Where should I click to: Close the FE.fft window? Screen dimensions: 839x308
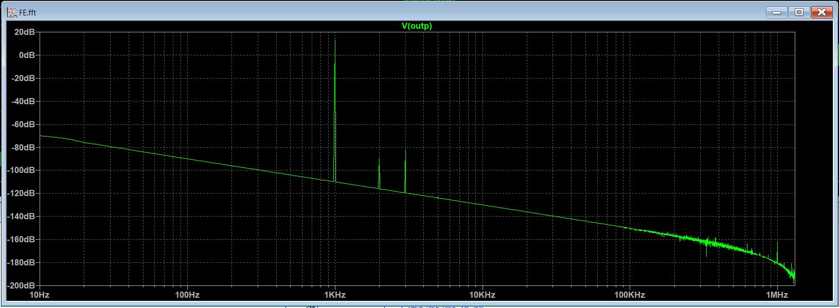[822, 12]
